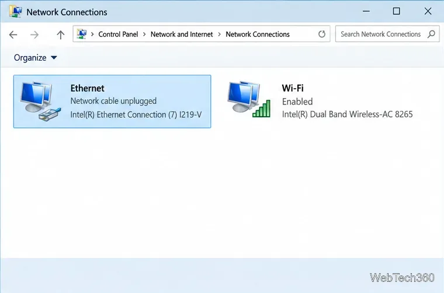This screenshot has width=444, height=293.
Task: Click 'Network cable unplugged' status text
Action: (x=113, y=101)
